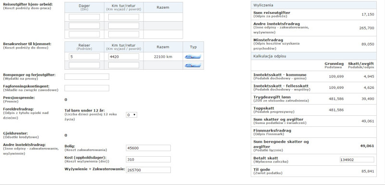Viewport: 385px width, 185px height.
Task: Click the airplane icon in the 22100 km row
Action: coord(193,57)
